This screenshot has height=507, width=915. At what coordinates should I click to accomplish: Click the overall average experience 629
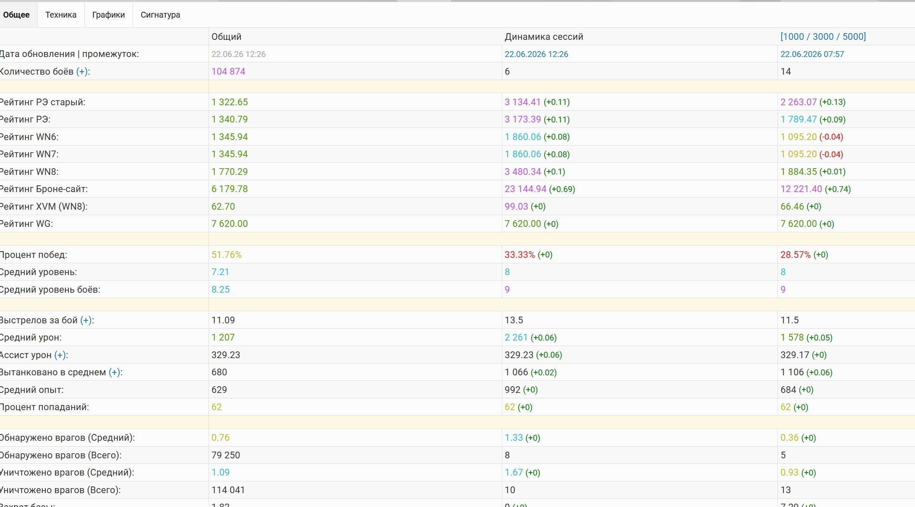[219, 390]
